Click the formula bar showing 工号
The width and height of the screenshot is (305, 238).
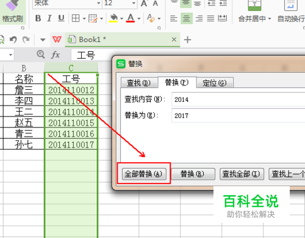[91, 55]
